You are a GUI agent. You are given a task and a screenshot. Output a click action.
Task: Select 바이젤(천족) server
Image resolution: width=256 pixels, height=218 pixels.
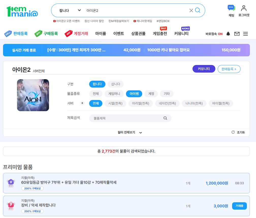coord(221,103)
